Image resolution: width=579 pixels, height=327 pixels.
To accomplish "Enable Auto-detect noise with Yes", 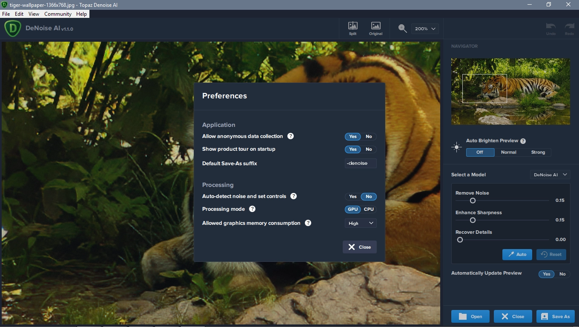I will tap(353, 197).
